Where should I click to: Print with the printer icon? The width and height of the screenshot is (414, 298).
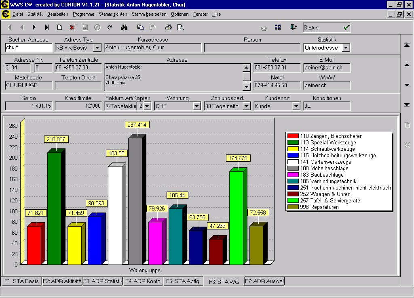click(169, 27)
